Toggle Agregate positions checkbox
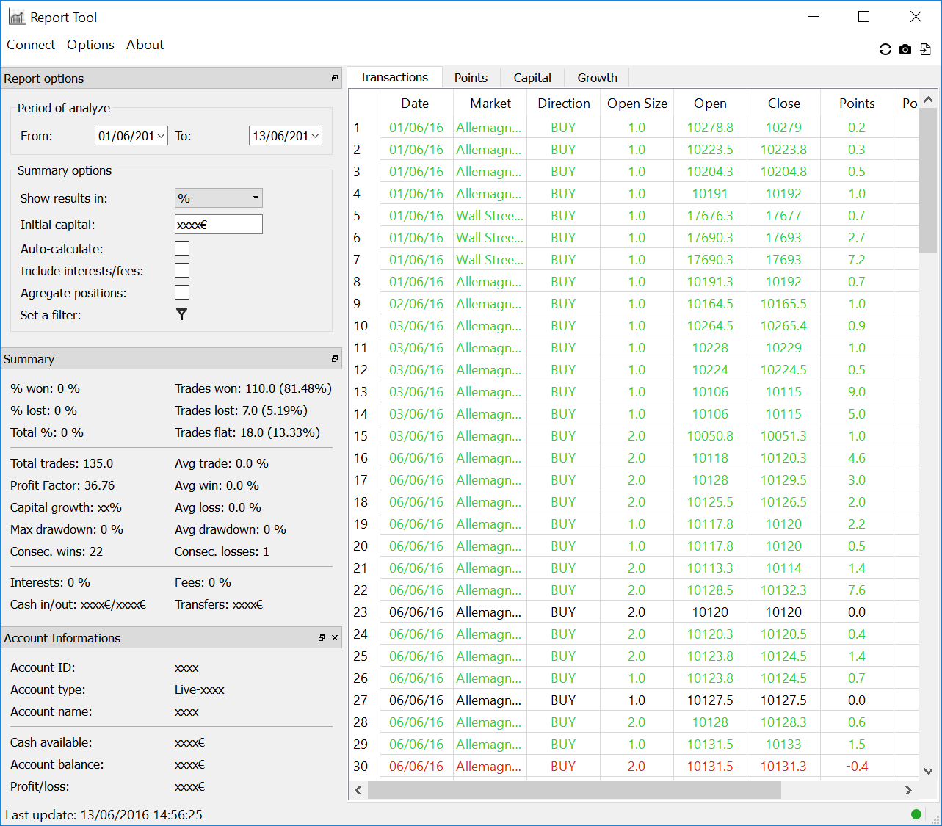 [182, 292]
